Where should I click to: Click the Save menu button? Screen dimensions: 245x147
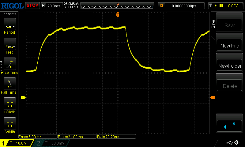229,25
